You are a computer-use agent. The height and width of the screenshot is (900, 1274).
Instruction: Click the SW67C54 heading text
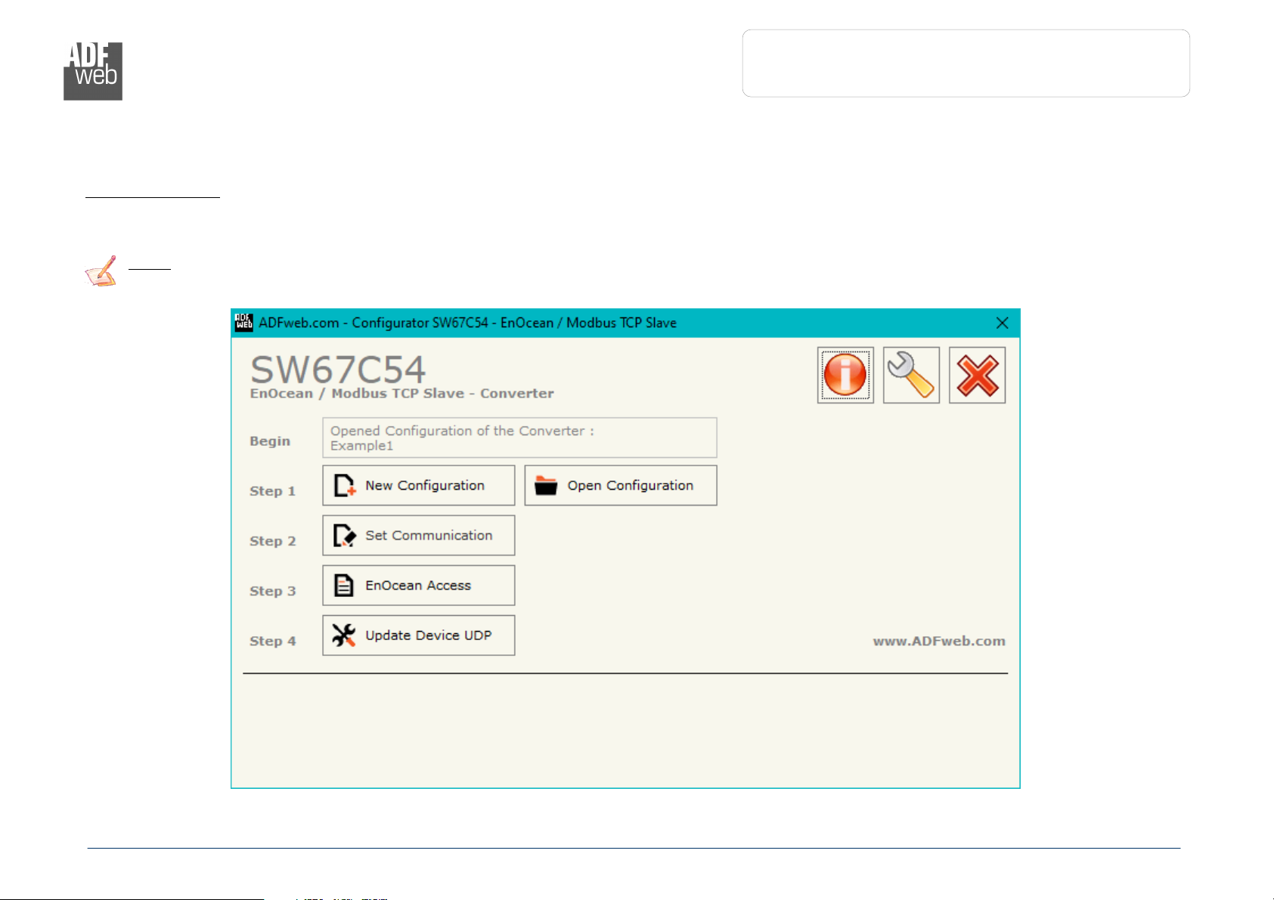(x=338, y=370)
